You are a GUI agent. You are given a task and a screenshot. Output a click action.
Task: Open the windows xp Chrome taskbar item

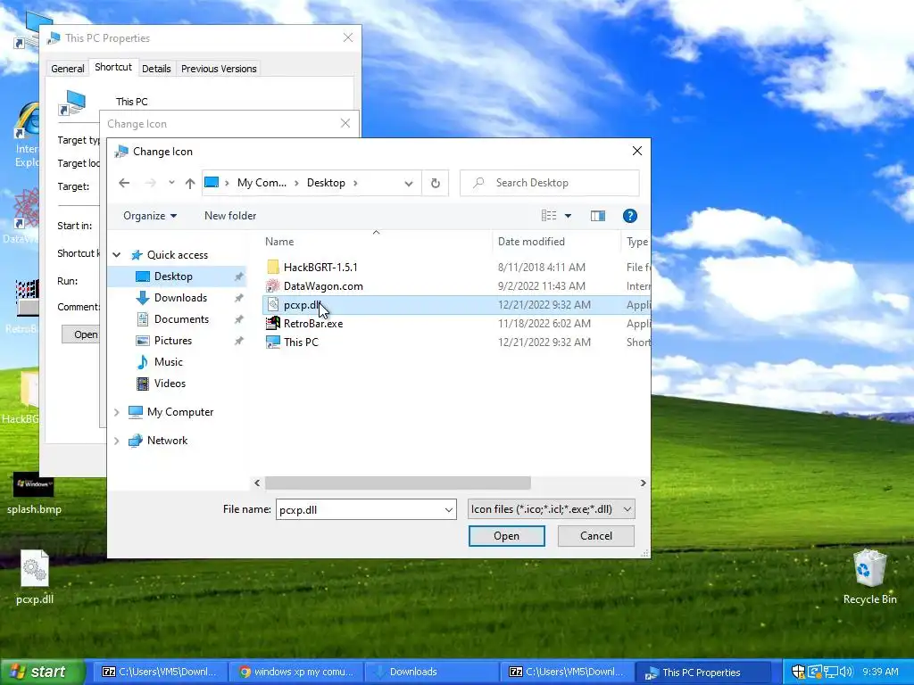296,672
